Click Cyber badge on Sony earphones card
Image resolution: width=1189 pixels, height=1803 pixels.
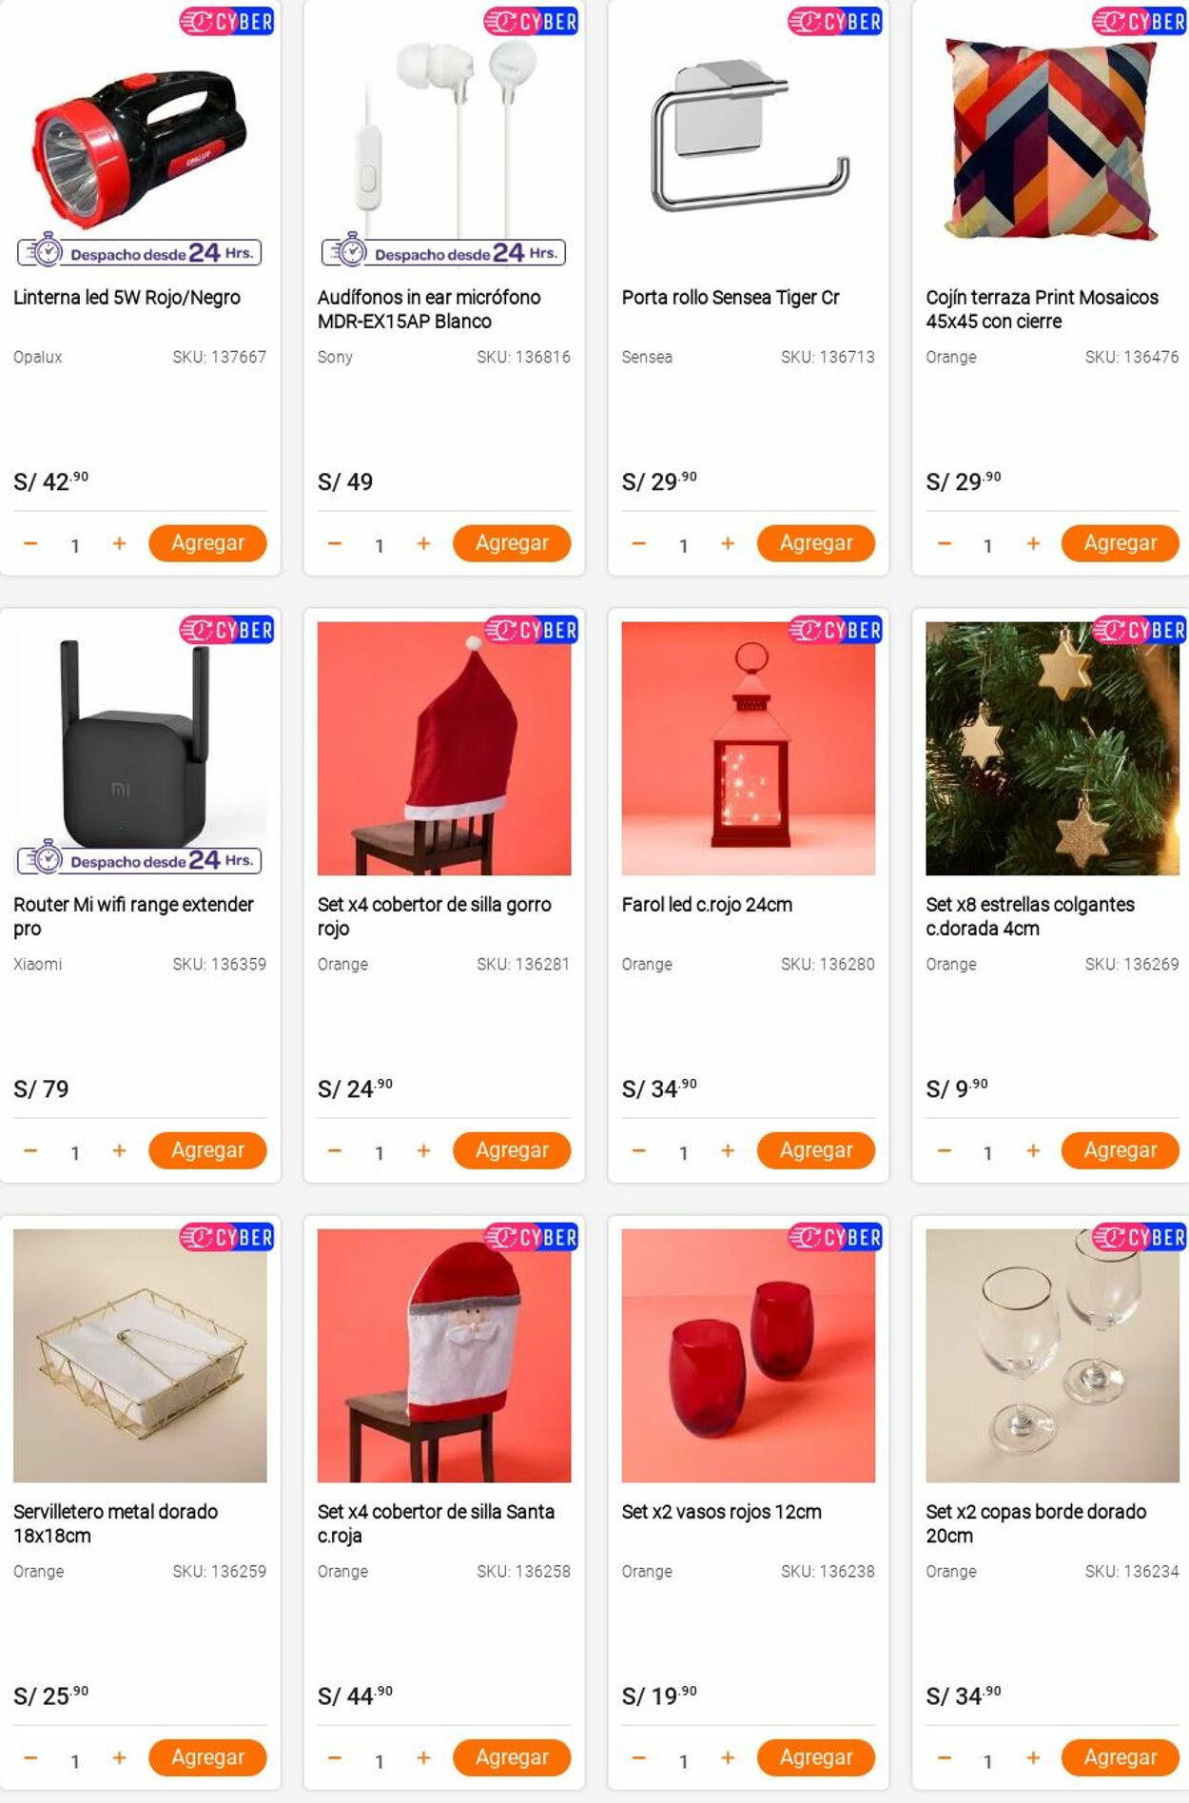(531, 21)
